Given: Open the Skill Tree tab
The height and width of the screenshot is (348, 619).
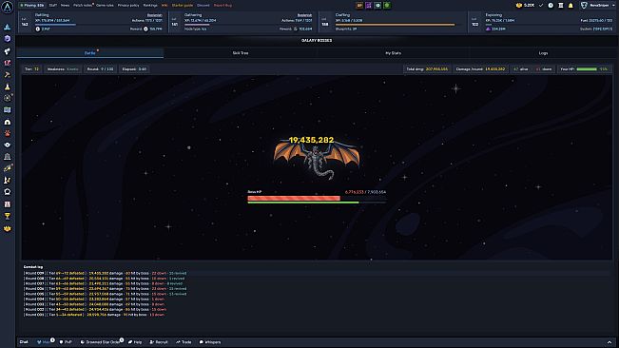Looking at the screenshot, I should (x=240, y=53).
